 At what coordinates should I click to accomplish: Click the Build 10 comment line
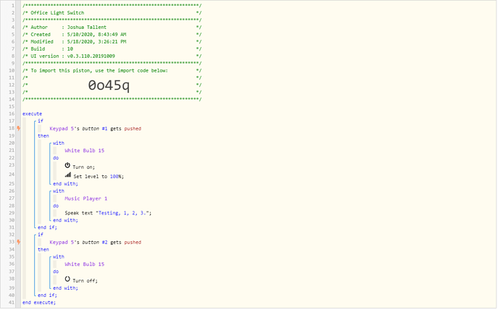click(48, 49)
